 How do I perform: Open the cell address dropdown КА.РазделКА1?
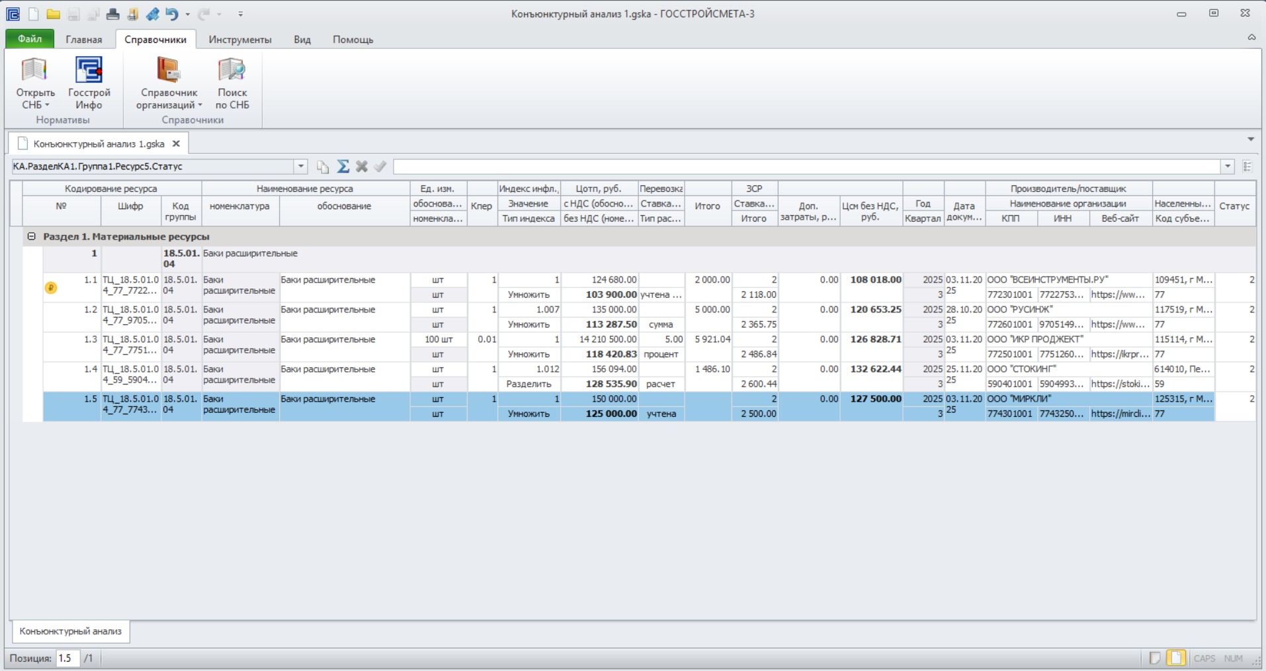tap(301, 167)
